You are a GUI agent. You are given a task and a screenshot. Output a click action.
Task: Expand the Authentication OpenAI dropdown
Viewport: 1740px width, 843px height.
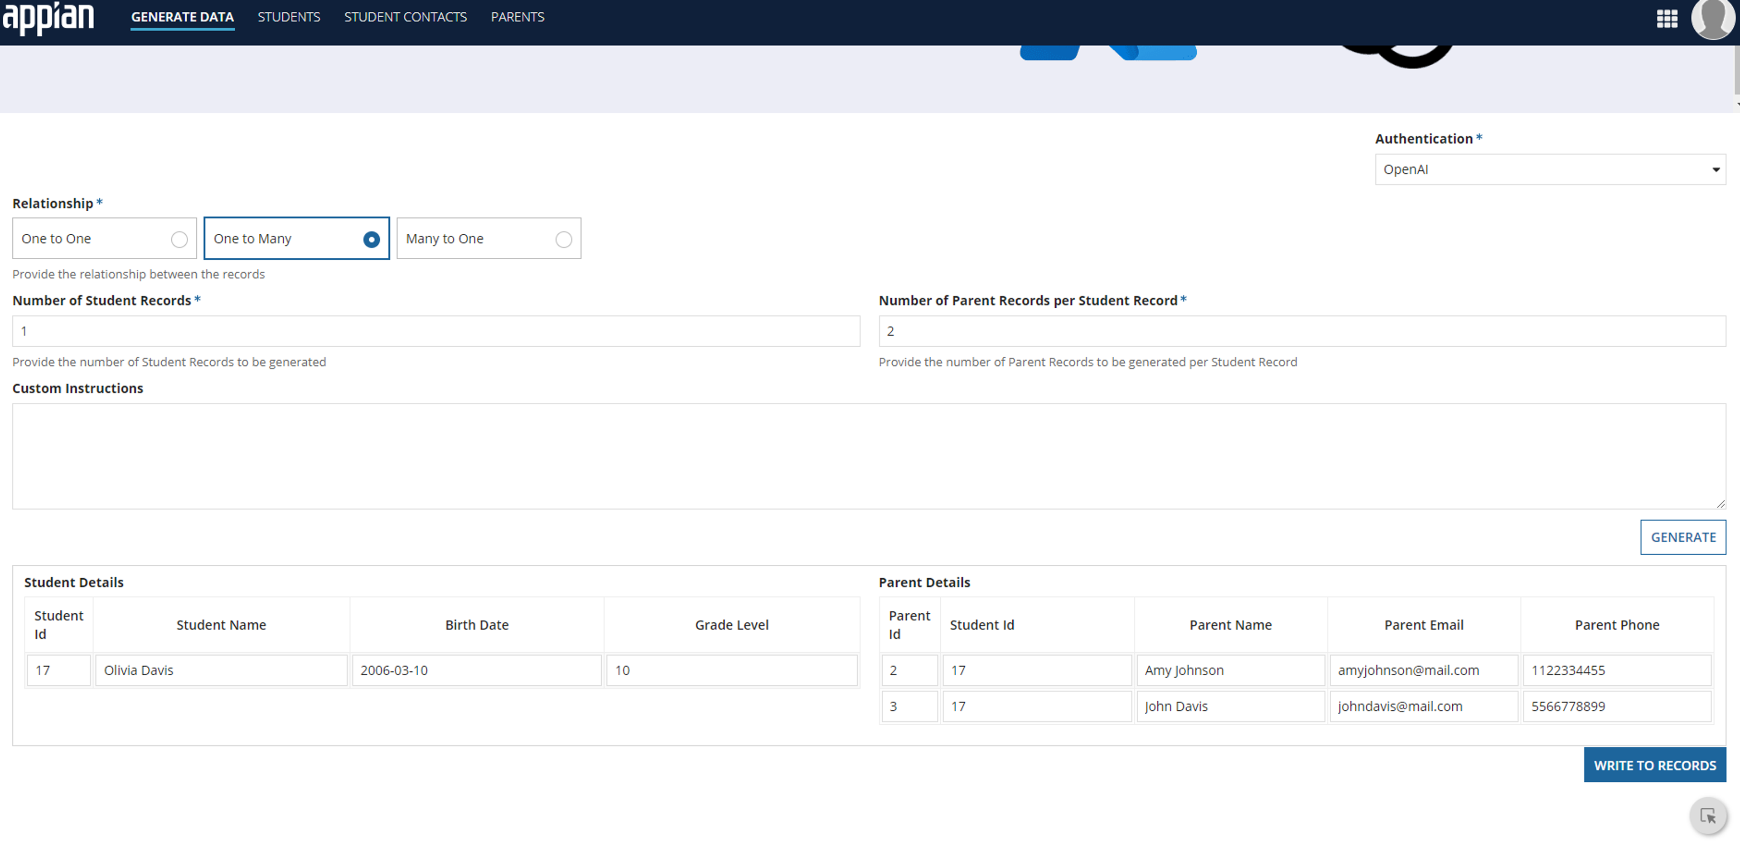[x=1550, y=170]
